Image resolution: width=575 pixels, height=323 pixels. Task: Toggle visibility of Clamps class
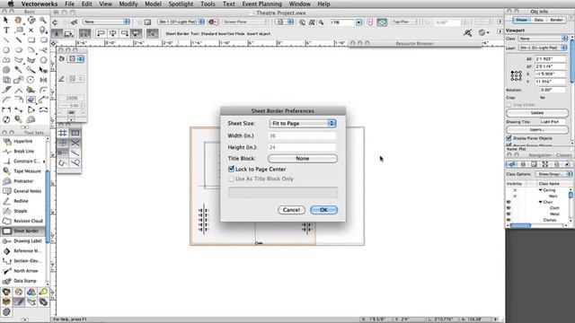509,220
